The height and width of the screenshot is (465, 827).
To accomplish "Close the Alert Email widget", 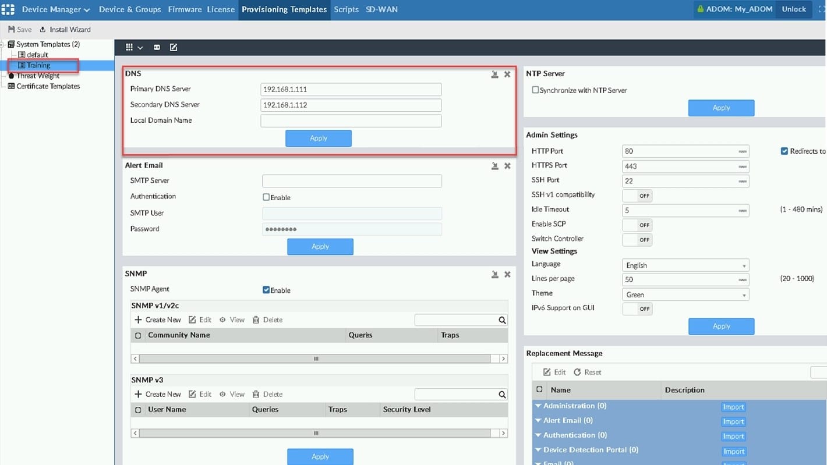I will pos(507,166).
